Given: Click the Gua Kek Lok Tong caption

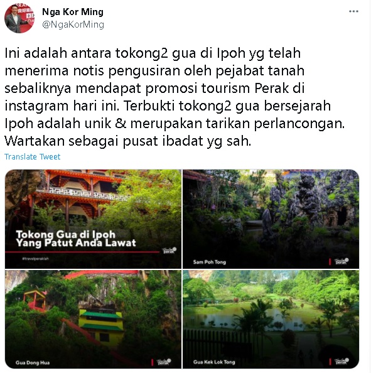Looking at the screenshot, I should [214, 362].
